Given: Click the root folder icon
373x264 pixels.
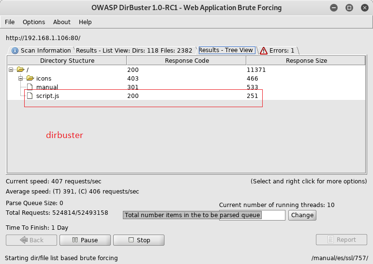Looking at the screenshot, I should point(21,69).
